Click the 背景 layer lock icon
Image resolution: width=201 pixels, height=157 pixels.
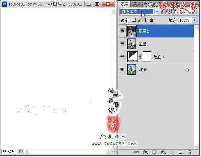(x=187, y=69)
